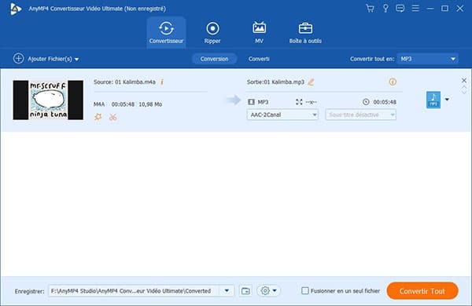Click the Sortie:01 Kalimba.mp3 text
This screenshot has width=472, height=306.
(275, 82)
